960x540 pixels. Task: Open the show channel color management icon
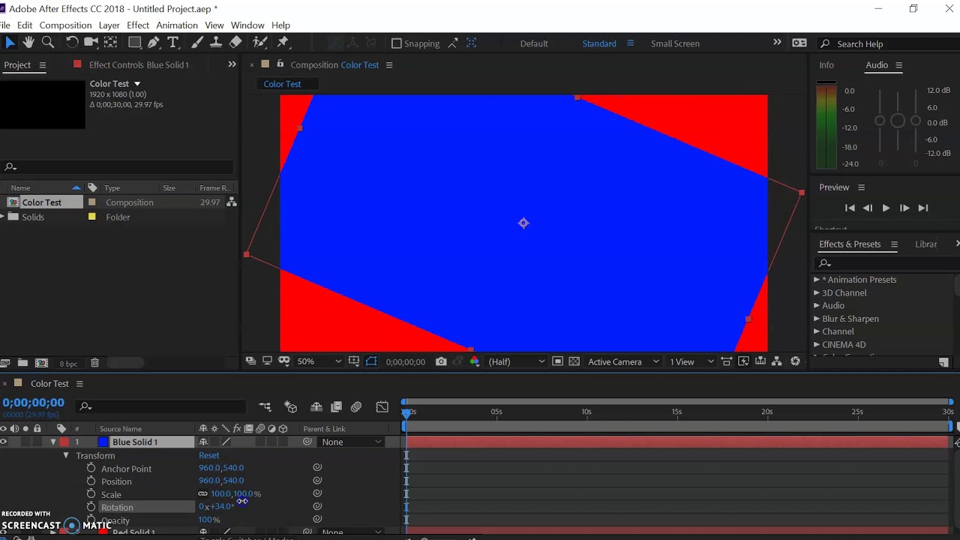[x=474, y=361]
